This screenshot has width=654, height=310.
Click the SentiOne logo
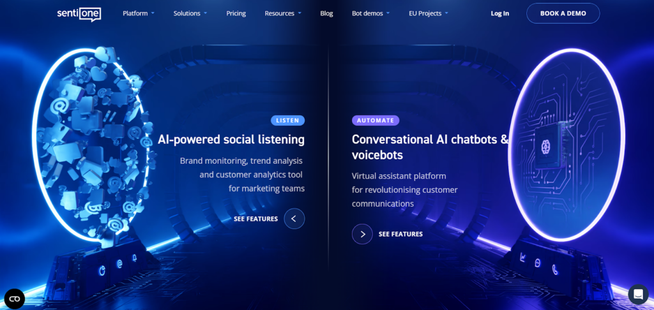pyautogui.click(x=79, y=14)
